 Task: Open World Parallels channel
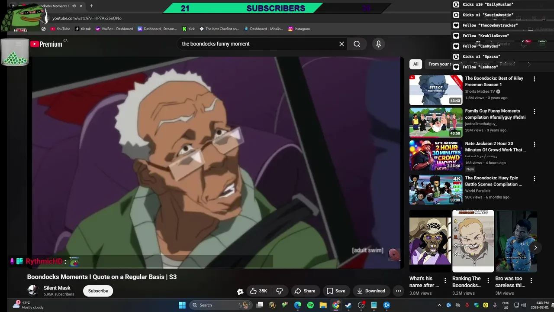478,191
